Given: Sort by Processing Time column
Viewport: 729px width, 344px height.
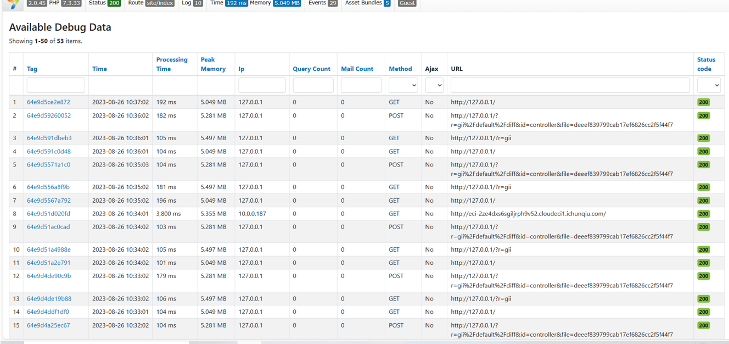Looking at the screenshot, I should (172, 64).
